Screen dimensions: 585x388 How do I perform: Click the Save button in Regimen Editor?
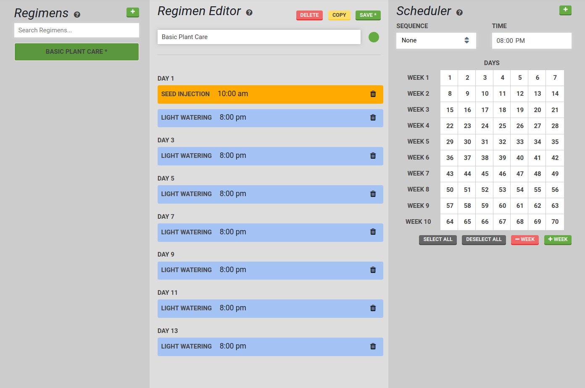point(368,15)
